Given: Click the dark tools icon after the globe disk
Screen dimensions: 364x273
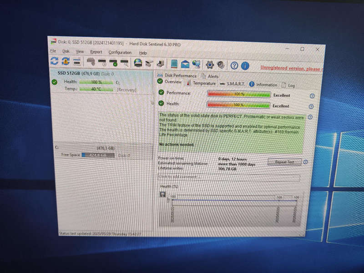Looking at the screenshot, I should (x=149, y=63).
